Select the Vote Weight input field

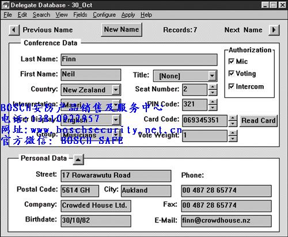(x=204, y=136)
